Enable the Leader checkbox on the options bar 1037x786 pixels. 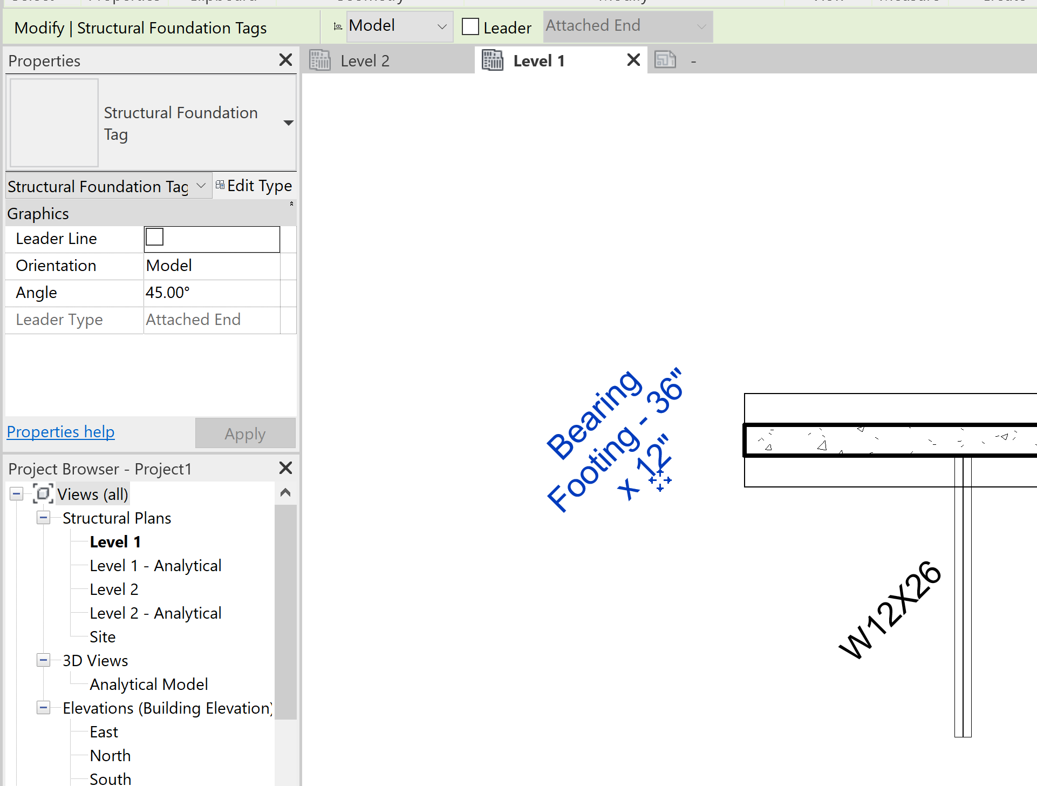tap(470, 26)
